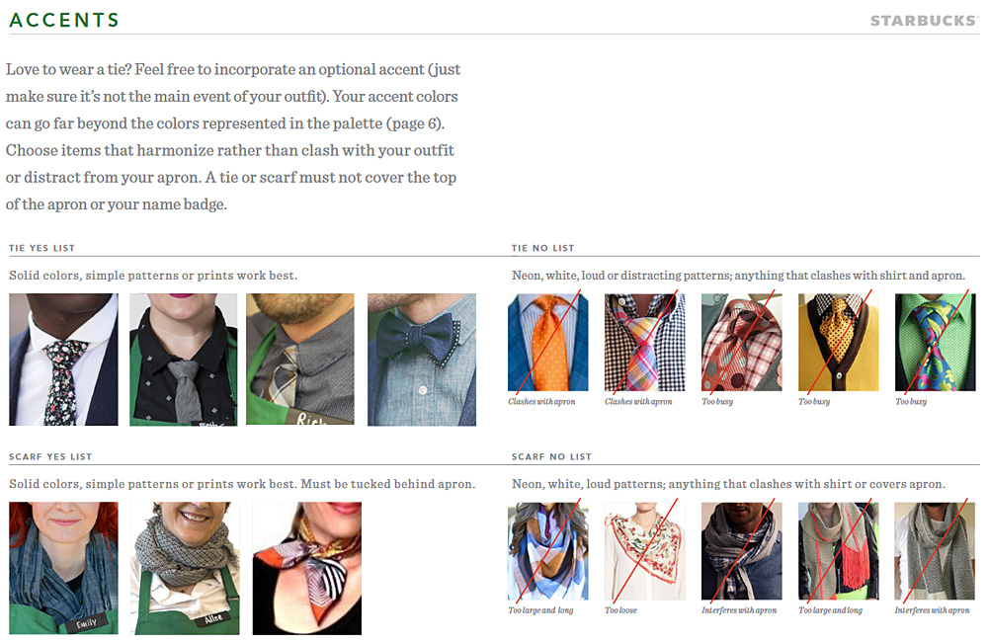988x643 pixels.
Task: Click the floral tie photo on white shirt
Action: pos(63,360)
